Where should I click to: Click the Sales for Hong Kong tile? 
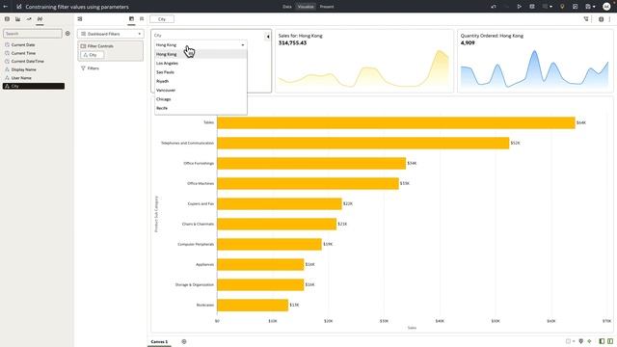364,61
